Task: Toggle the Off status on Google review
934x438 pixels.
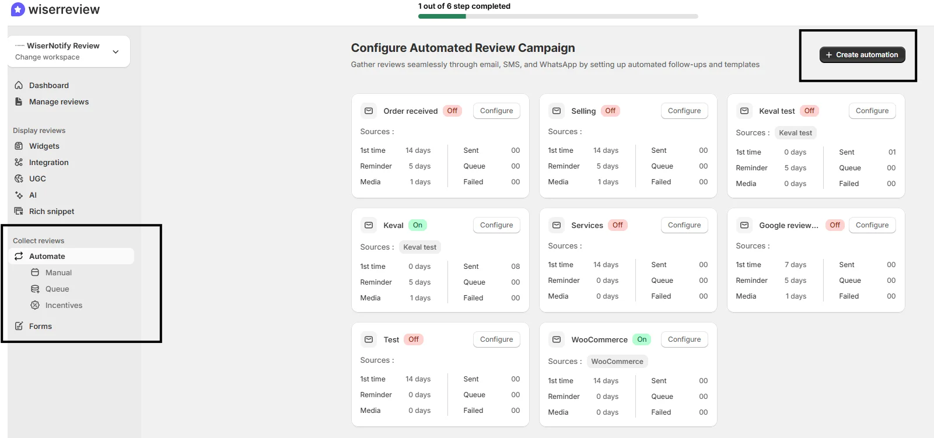Action: point(835,225)
